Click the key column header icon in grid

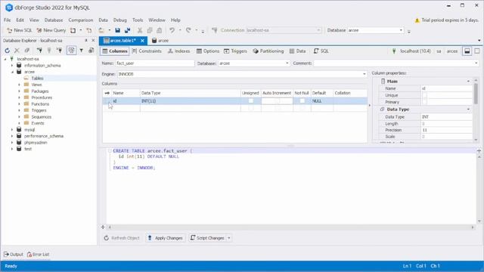pyautogui.click(x=107, y=93)
